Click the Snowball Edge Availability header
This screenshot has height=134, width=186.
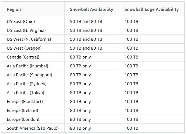pyautogui.click(x=152, y=9)
